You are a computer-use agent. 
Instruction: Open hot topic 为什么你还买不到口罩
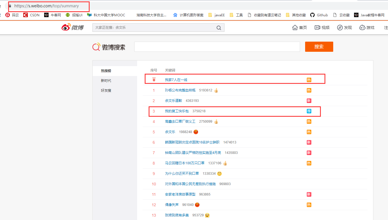[182, 174]
